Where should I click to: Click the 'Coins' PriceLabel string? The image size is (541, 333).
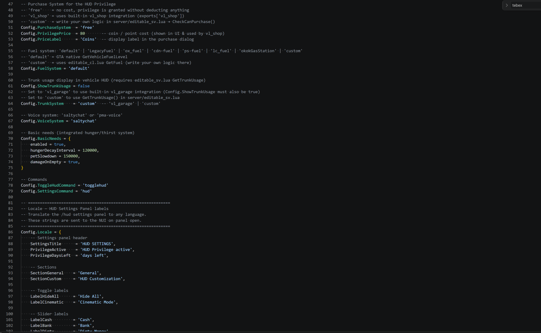[88, 39]
